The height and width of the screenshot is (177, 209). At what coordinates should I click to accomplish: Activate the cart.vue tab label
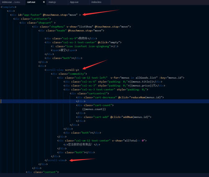click(31, 2)
